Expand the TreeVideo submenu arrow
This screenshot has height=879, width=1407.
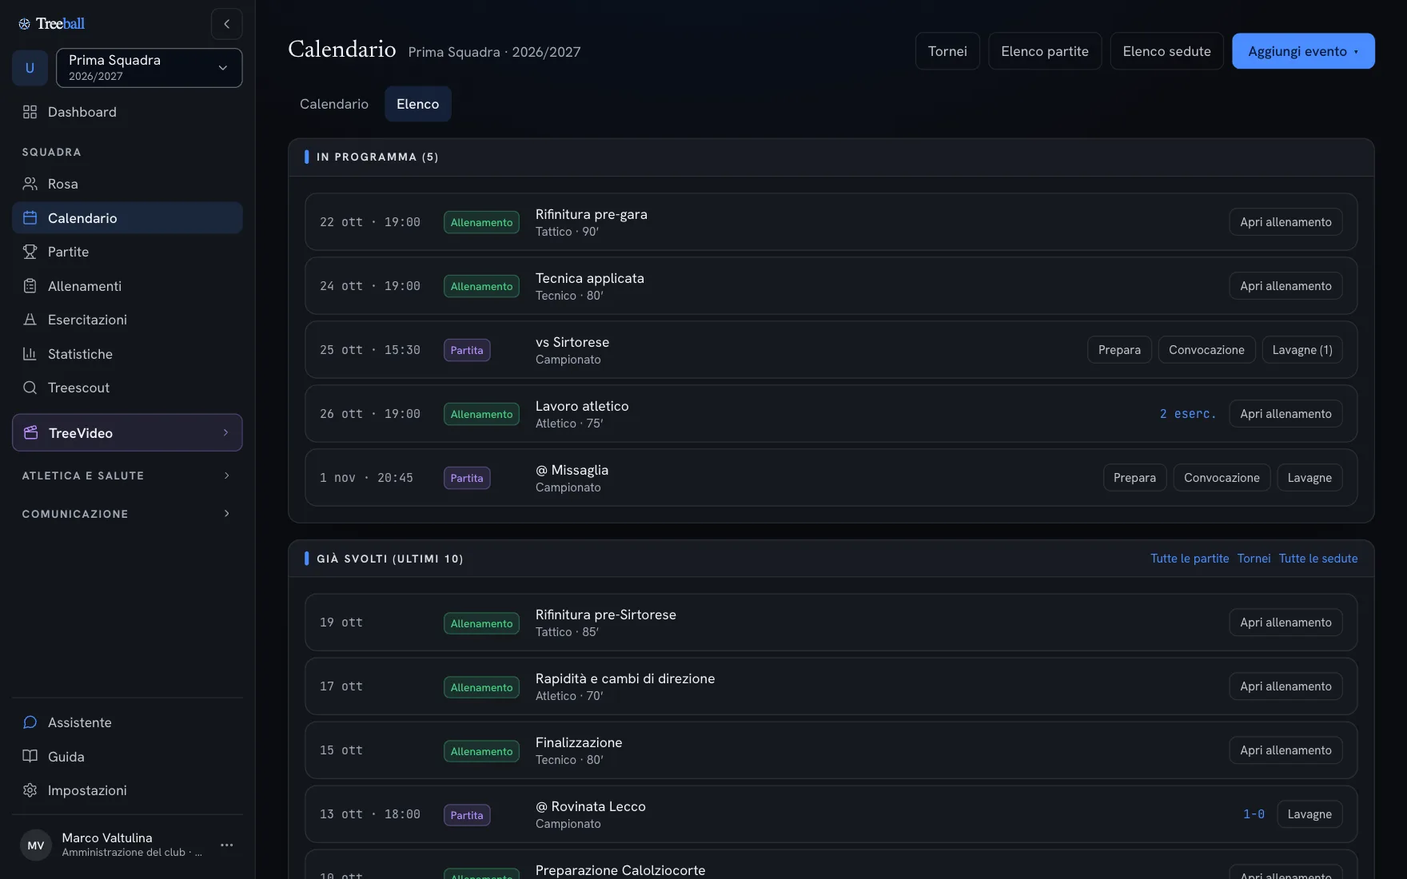coord(226,433)
